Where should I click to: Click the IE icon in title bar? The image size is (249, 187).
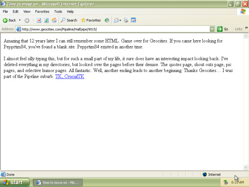tap(3, 4)
